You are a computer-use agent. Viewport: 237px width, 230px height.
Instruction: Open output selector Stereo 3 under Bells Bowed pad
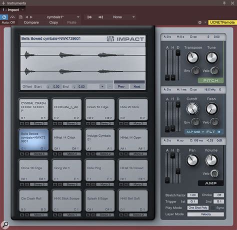click(38, 154)
